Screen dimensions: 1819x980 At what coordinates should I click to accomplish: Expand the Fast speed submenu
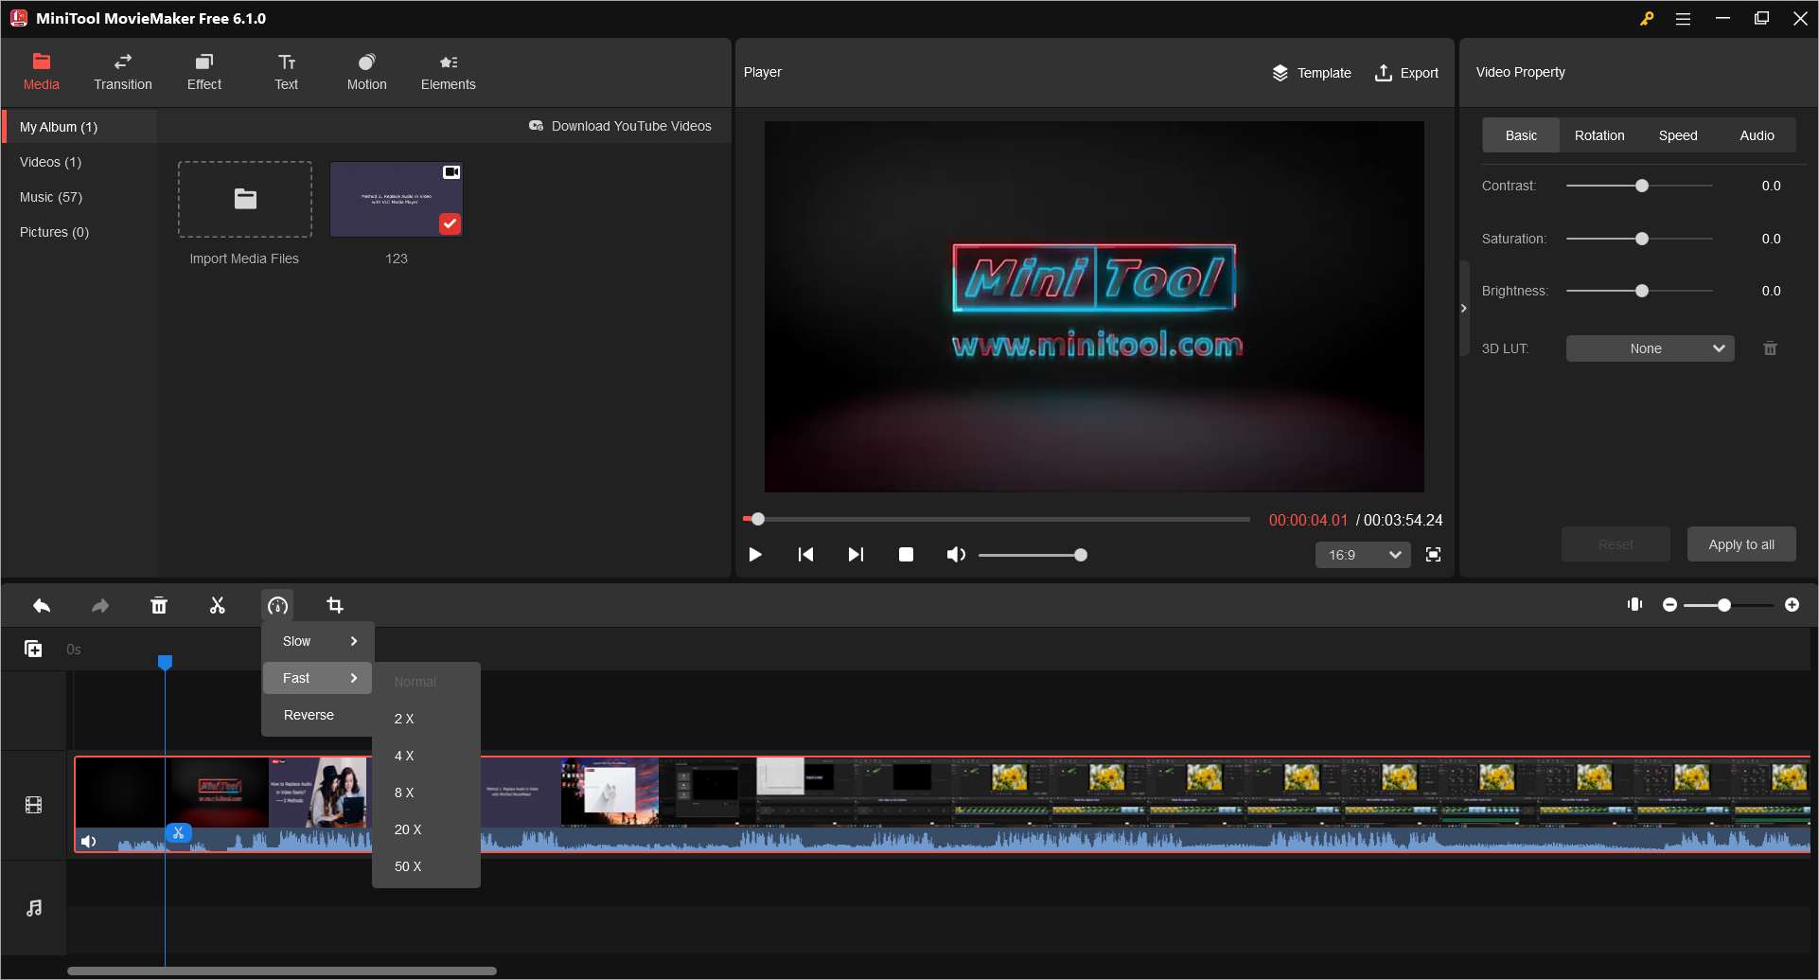point(318,678)
